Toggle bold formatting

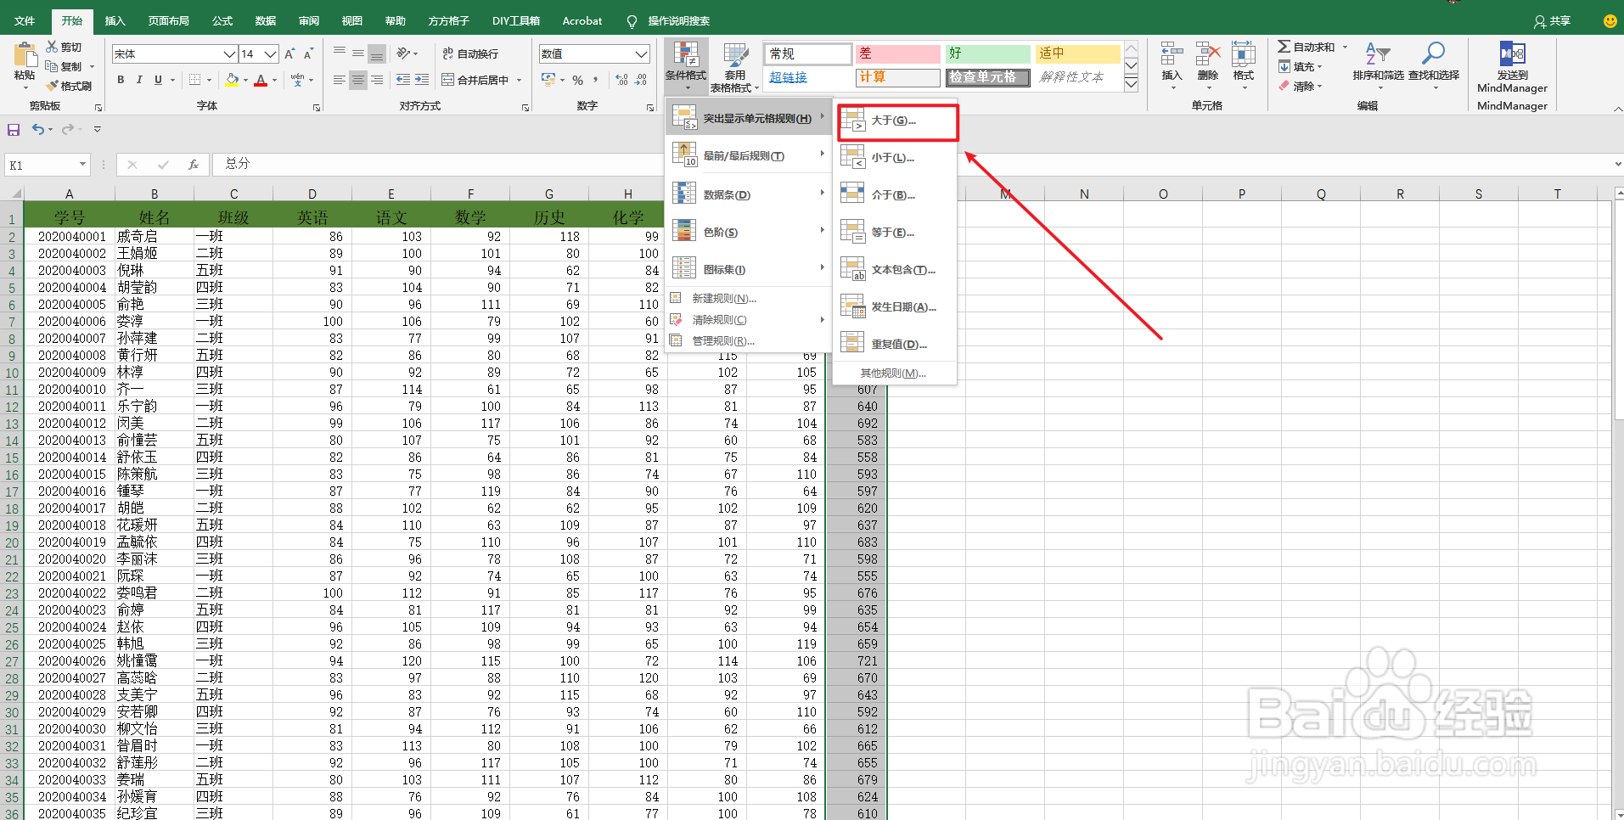pos(121,80)
